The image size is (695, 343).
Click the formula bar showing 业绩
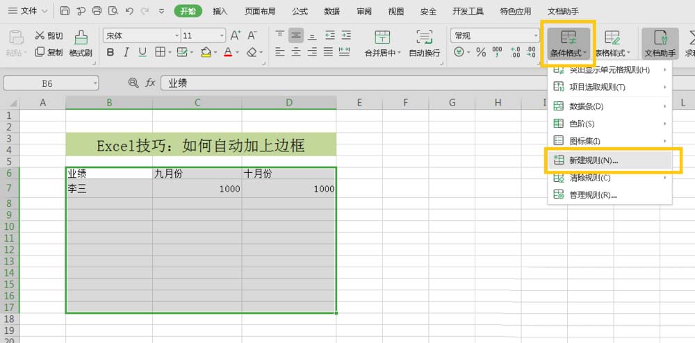pyautogui.click(x=427, y=83)
